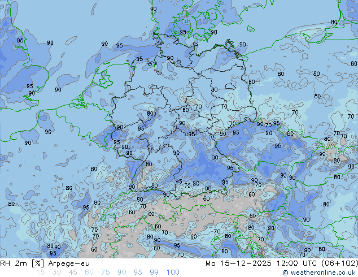Click the weatheronline.co.uk copyright text
This screenshot has width=358, height=277.
(x=320, y=272)
